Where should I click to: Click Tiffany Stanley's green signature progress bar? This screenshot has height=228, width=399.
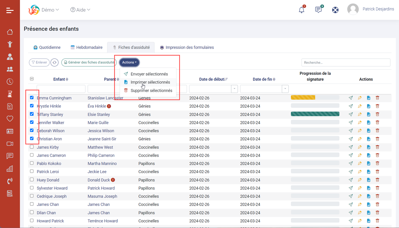pyautogui.click(x=315, y=114)
